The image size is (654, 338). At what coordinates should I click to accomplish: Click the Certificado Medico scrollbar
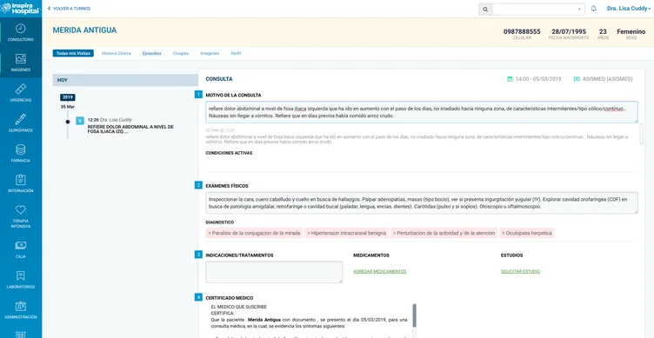pos(414,315)
